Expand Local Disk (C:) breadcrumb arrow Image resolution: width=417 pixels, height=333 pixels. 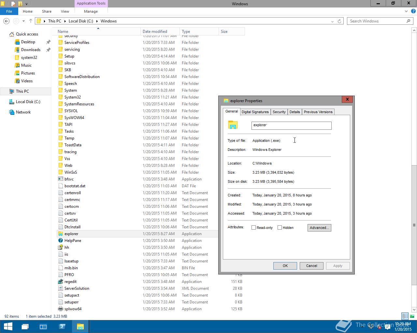coord(97,21)
